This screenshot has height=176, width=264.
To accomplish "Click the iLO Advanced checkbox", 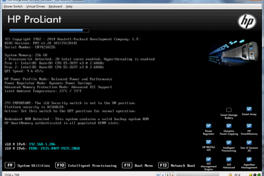I will [229, 159].
